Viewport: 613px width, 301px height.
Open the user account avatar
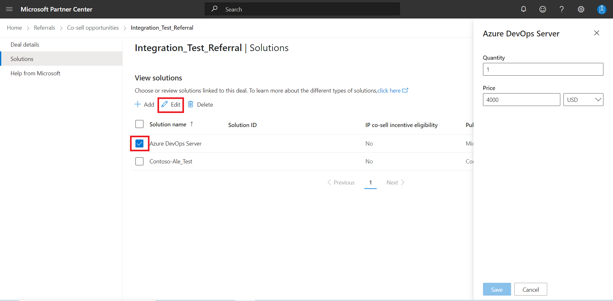pyautogui.click(x=602, y=9)
